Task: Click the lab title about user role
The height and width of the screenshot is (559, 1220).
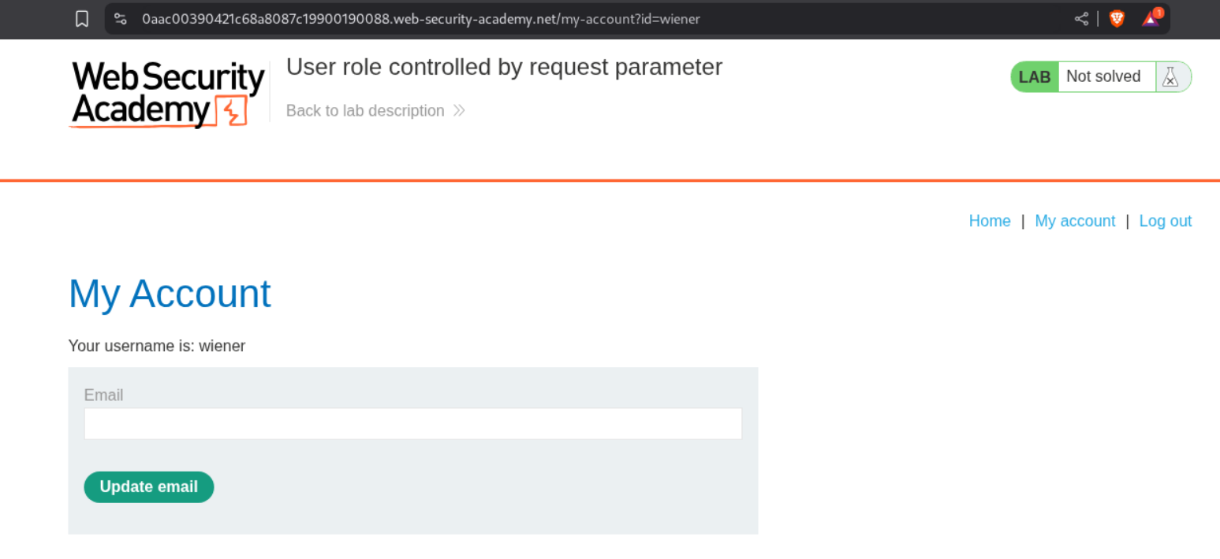Action: tap(504, 68)
